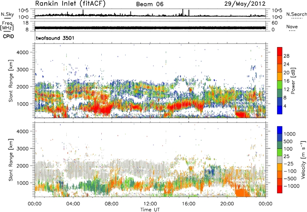Click the 'Slant Range [km]' label of the power panel
The width and height of the screenshot is (307, 212).
point(11,81)
